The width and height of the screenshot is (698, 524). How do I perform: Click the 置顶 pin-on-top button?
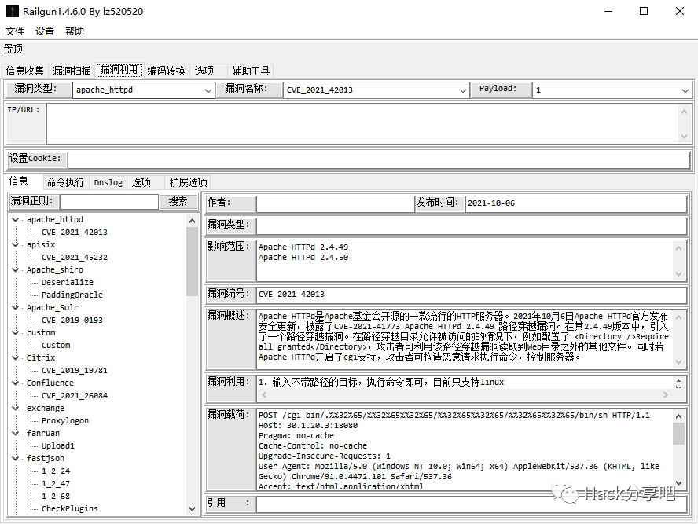pyautogui.click(x=13, y=49)
